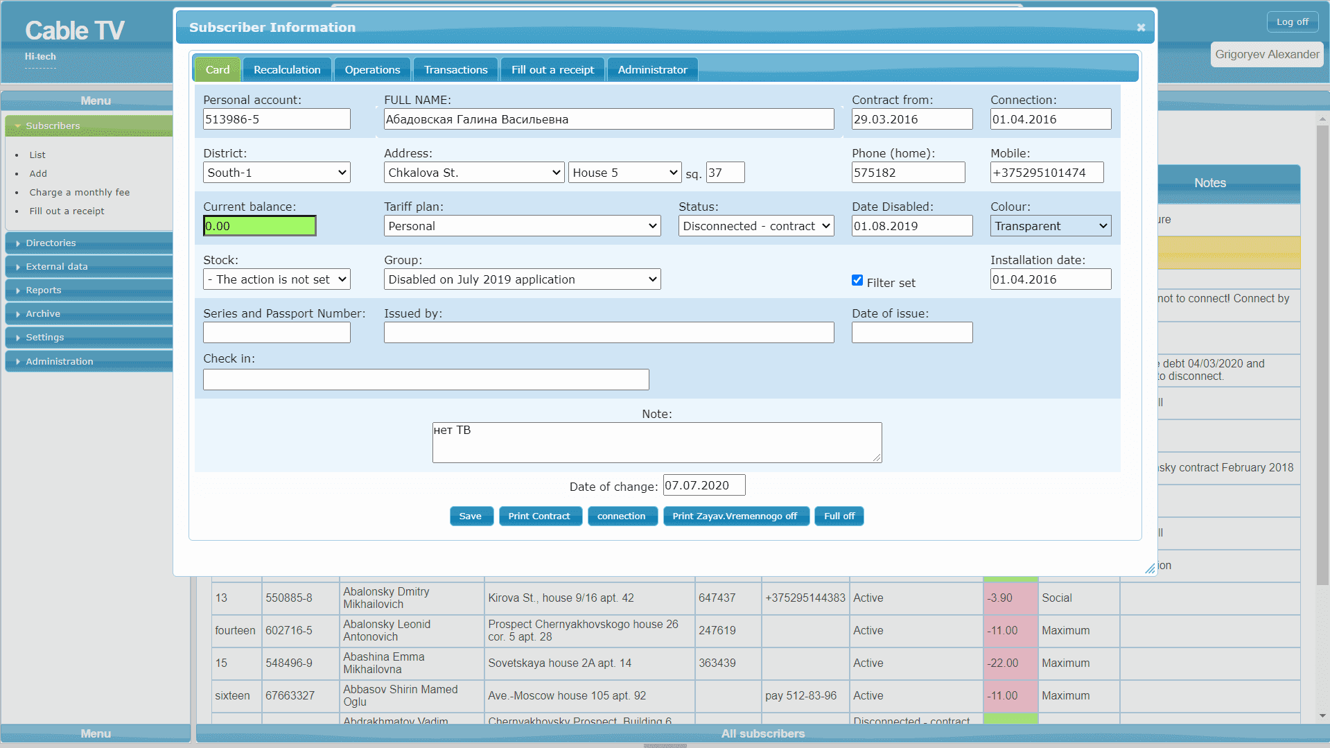Click the Log off button
Viewport: 1330px width, 748px height.
coord(1292,22)
